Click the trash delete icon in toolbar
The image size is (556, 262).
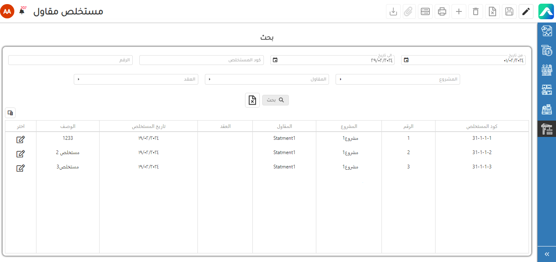pos(476,11)
